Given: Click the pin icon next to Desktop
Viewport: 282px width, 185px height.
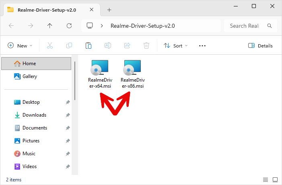Looking at the screenshot, I should [68, 102].
